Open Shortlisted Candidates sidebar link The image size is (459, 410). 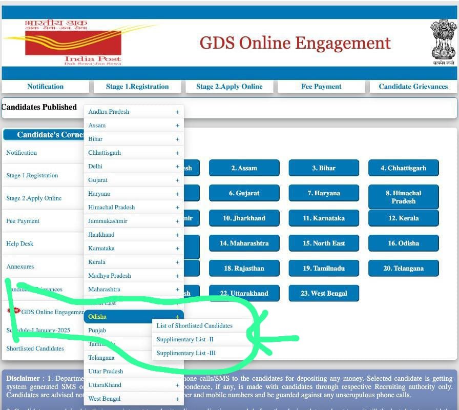[x=35, y=348]
